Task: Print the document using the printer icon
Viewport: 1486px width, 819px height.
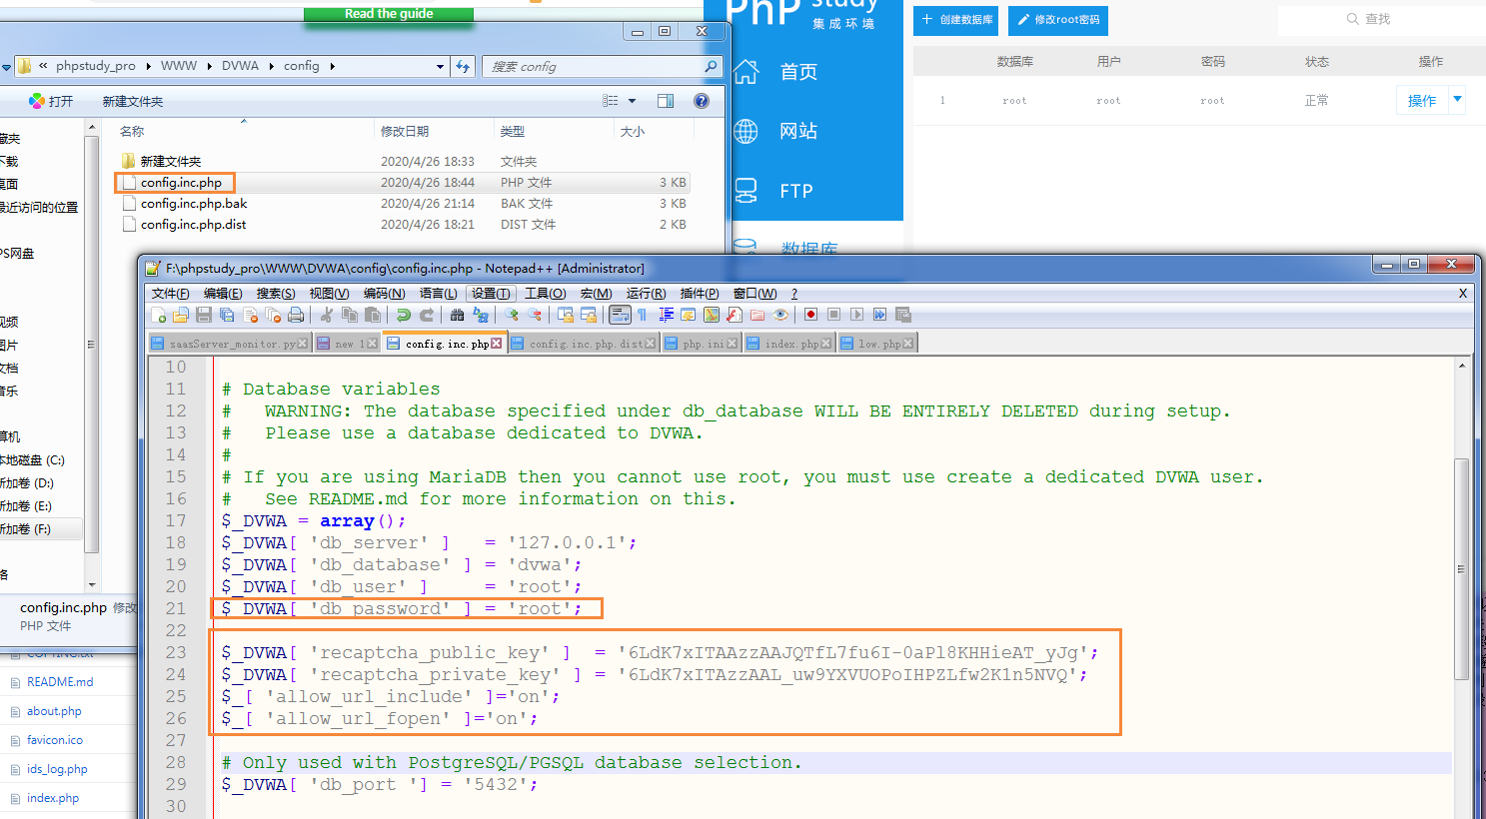Action: click(x=296, y=315)
